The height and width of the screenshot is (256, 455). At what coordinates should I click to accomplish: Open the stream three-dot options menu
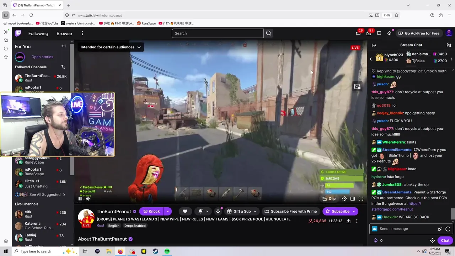pyautogui.click(x=357, y=221)
